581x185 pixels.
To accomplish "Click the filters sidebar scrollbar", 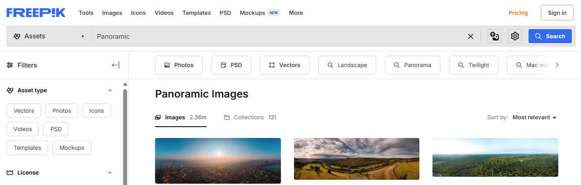I will (125, 137).
